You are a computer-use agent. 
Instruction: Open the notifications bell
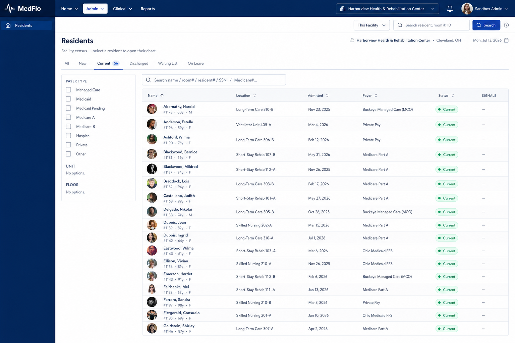click(450, 9)
